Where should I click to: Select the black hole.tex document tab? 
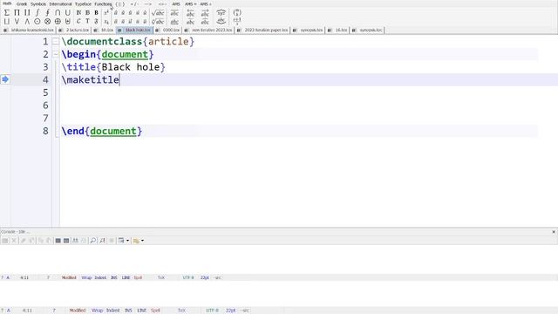click(134, 31)
